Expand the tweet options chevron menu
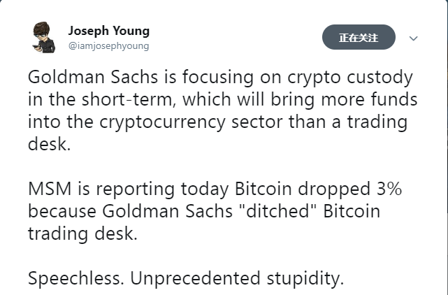Screen dimensions: 448x295 pos(414,38)
